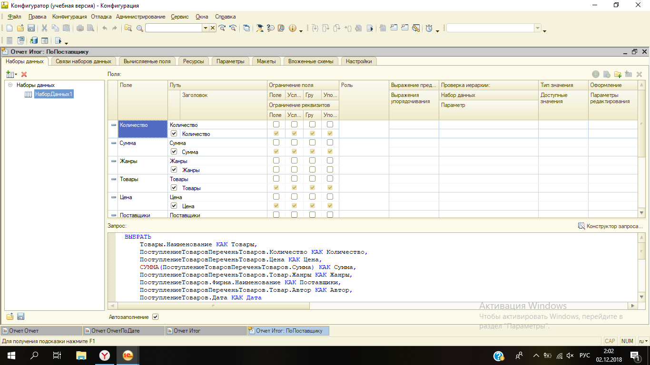This screenshot has width=650, height=365.
Task: Collapse the Количество field row
Action: (113, 125)
